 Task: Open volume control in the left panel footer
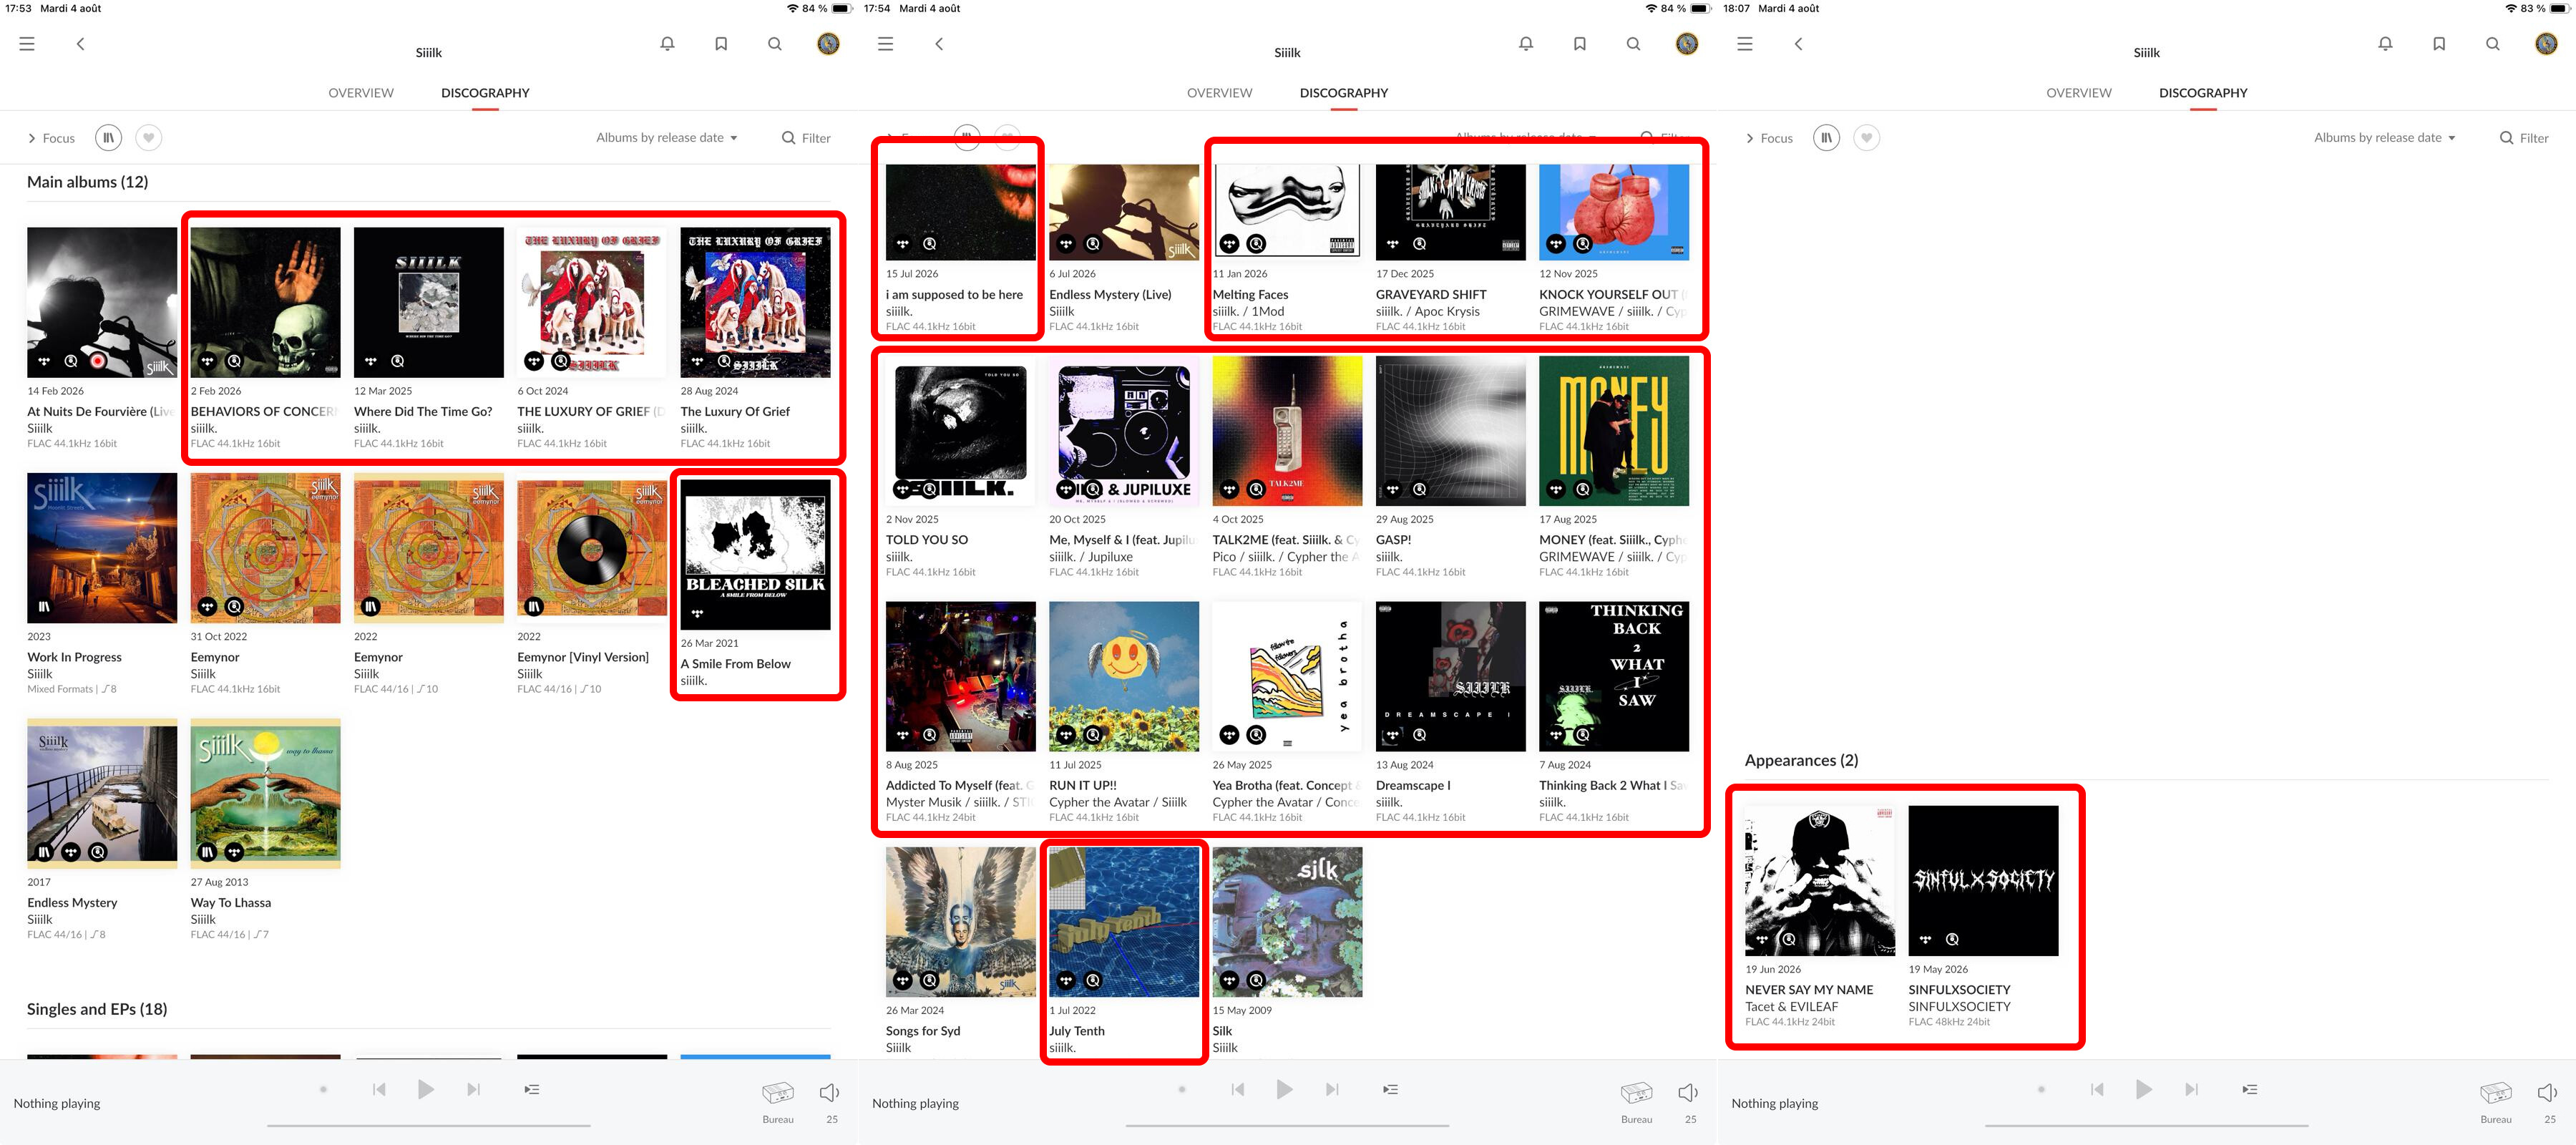click(830, 1092)
